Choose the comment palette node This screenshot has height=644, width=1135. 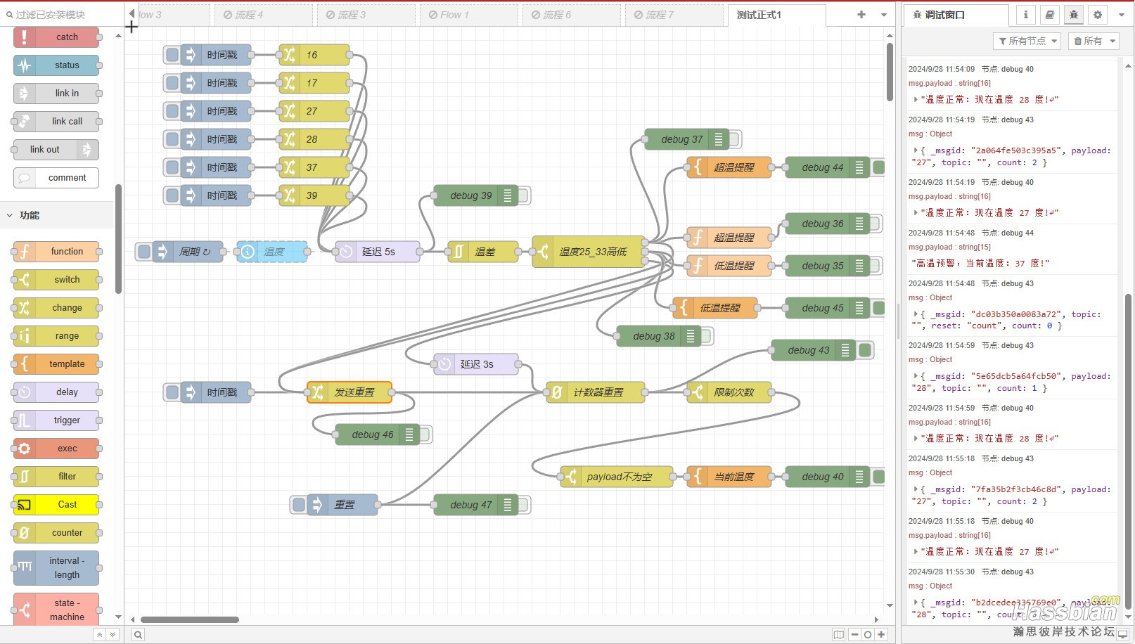pyautogui.click(x=56, y=178)
